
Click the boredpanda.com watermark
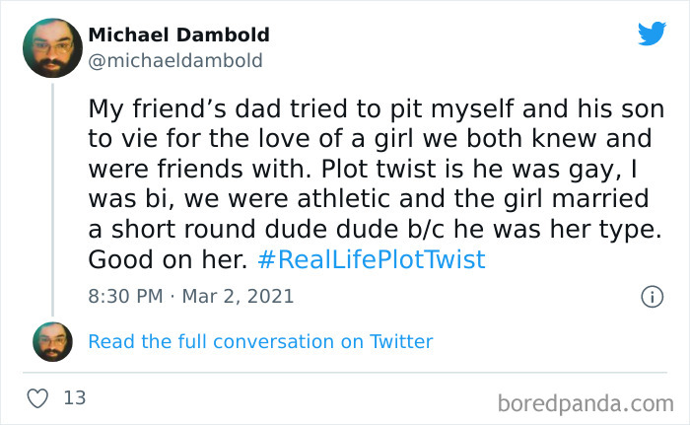[586, 402]
